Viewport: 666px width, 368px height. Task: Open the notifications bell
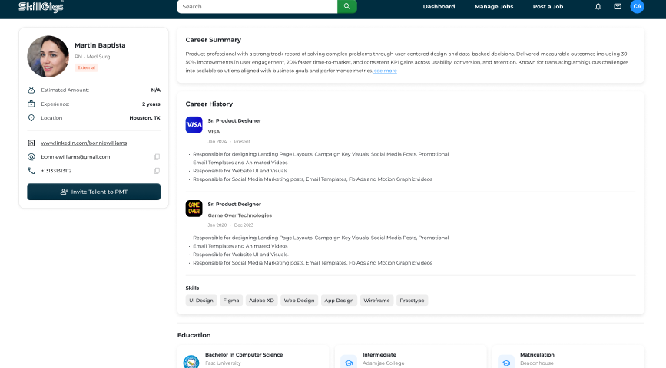598,6
